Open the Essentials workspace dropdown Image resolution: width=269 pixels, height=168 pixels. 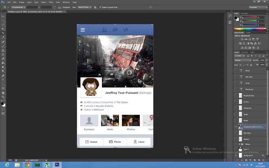[x=258, y=7]
